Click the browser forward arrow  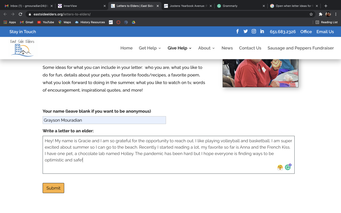coord(13,14)
